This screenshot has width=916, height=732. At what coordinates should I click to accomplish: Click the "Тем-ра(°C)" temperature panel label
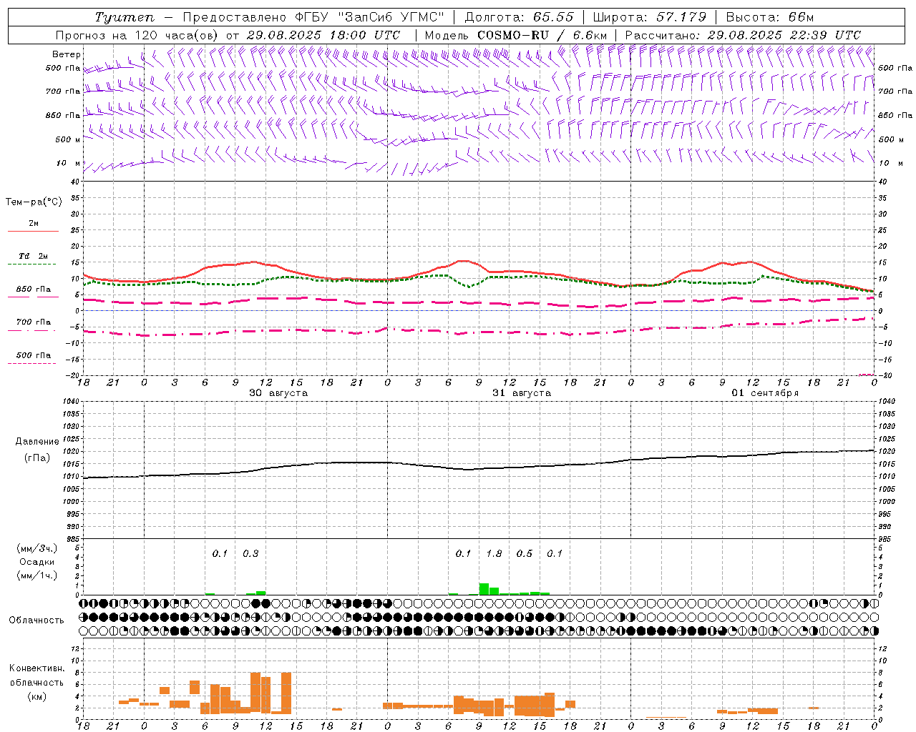pos(34,202)
